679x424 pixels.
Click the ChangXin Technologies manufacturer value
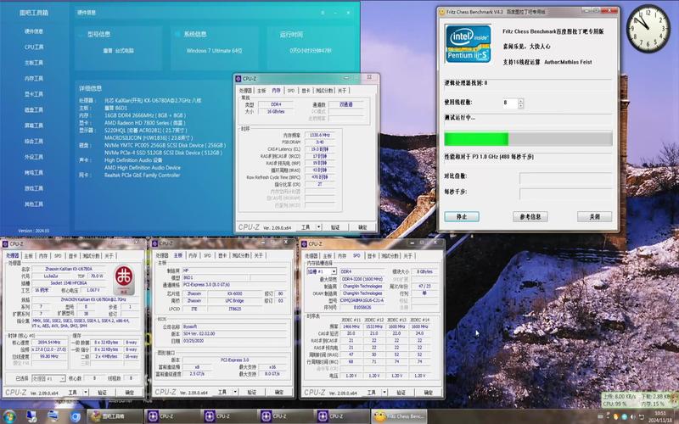point(362,287)
